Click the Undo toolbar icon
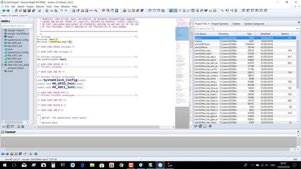Viewport: 301px width, 169px height. point(62,10)
